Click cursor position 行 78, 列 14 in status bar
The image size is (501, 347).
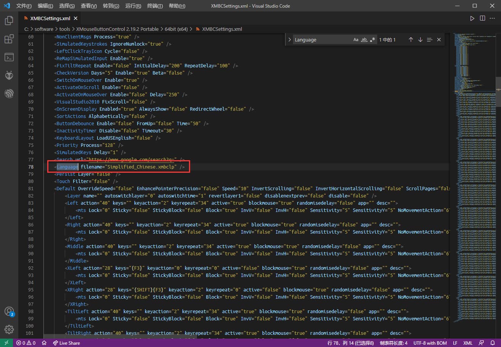pos(351,343)
